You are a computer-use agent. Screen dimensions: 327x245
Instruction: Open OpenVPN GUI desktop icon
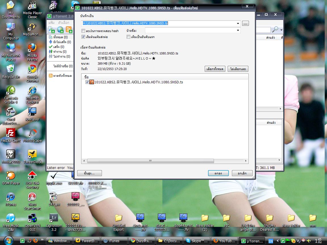pyautogui.click(x=32, y=223)
